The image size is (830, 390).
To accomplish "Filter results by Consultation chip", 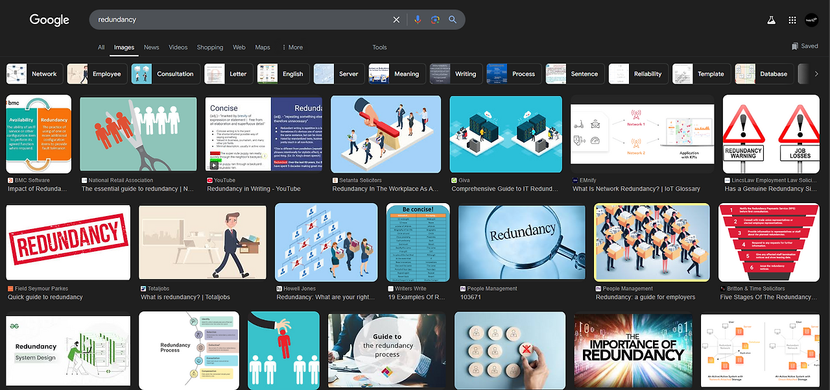I will click(x=165, y=74).
